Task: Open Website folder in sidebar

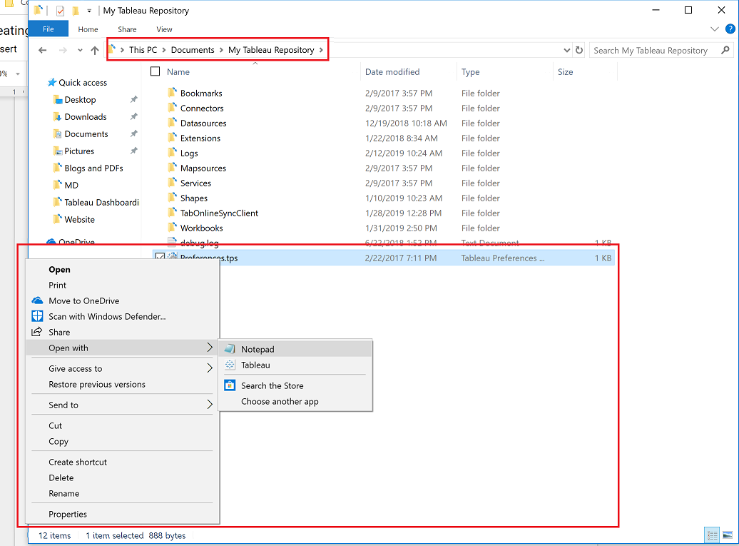Action: pyautogui.click(x=79, y=220)
